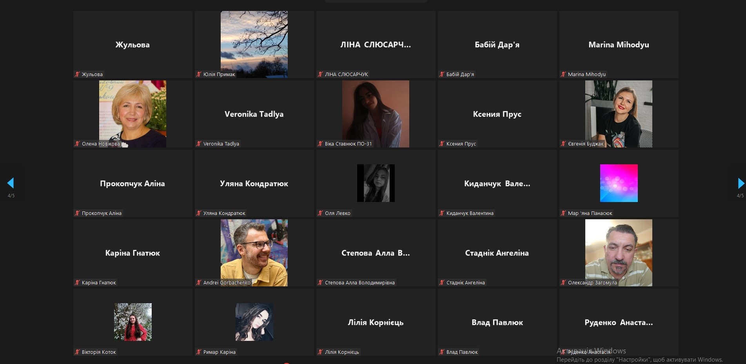Select Andrei Gorbachenko's profile photo
746x364 pixels.
[254, 253]
